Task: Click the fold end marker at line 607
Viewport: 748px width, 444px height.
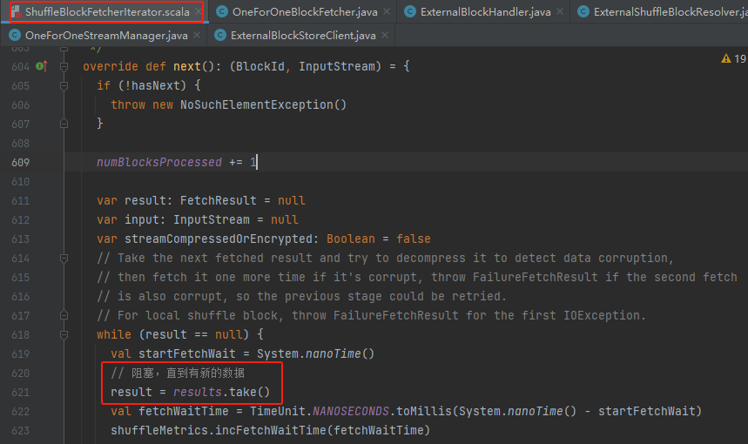Action: [x=64, y=124]
